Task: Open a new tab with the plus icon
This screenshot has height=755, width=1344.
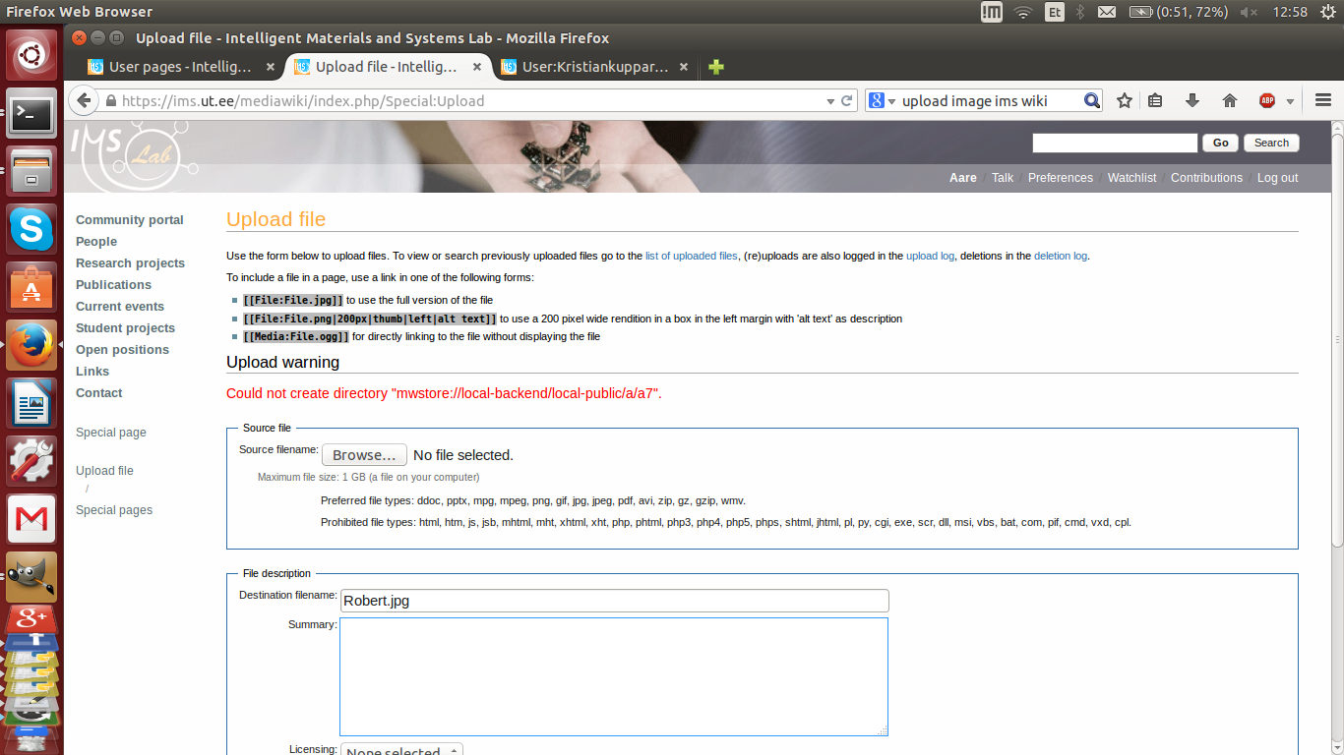Action: point(716,67)
